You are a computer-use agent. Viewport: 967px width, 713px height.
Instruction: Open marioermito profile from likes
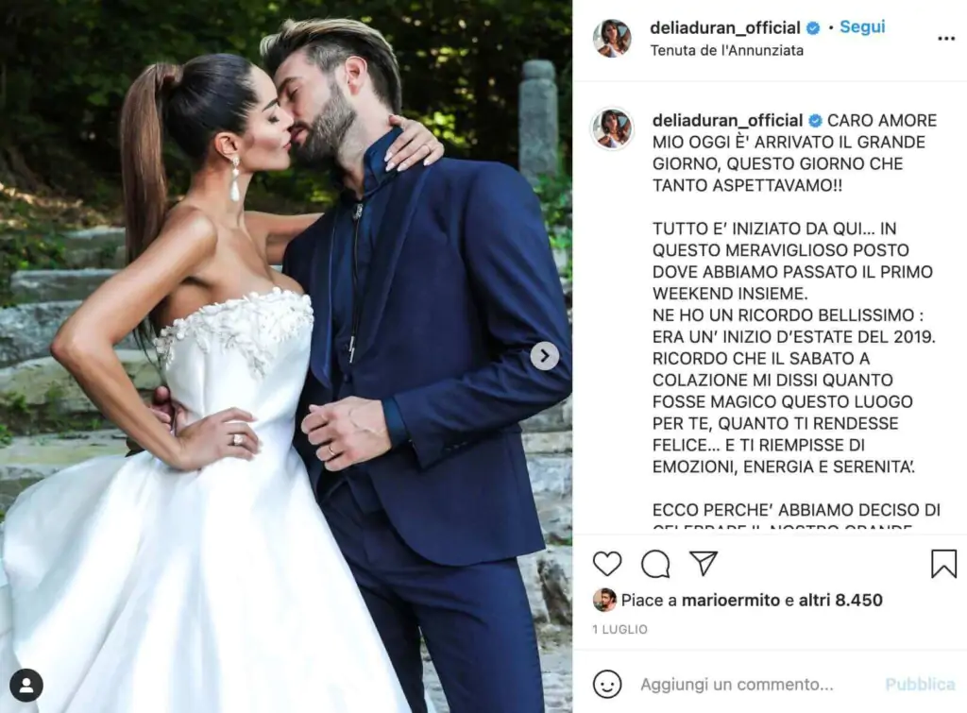731,600
